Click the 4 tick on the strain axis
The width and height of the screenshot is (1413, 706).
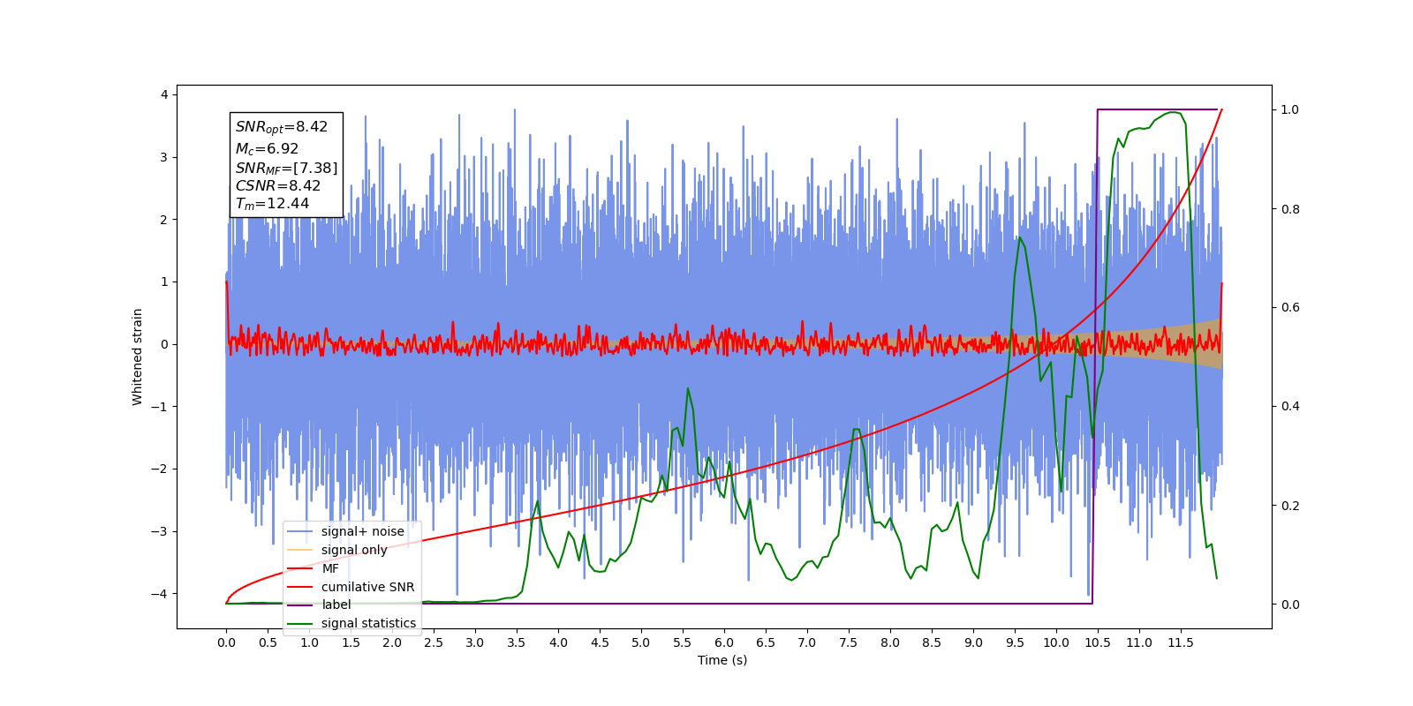(x=163, y=94)
